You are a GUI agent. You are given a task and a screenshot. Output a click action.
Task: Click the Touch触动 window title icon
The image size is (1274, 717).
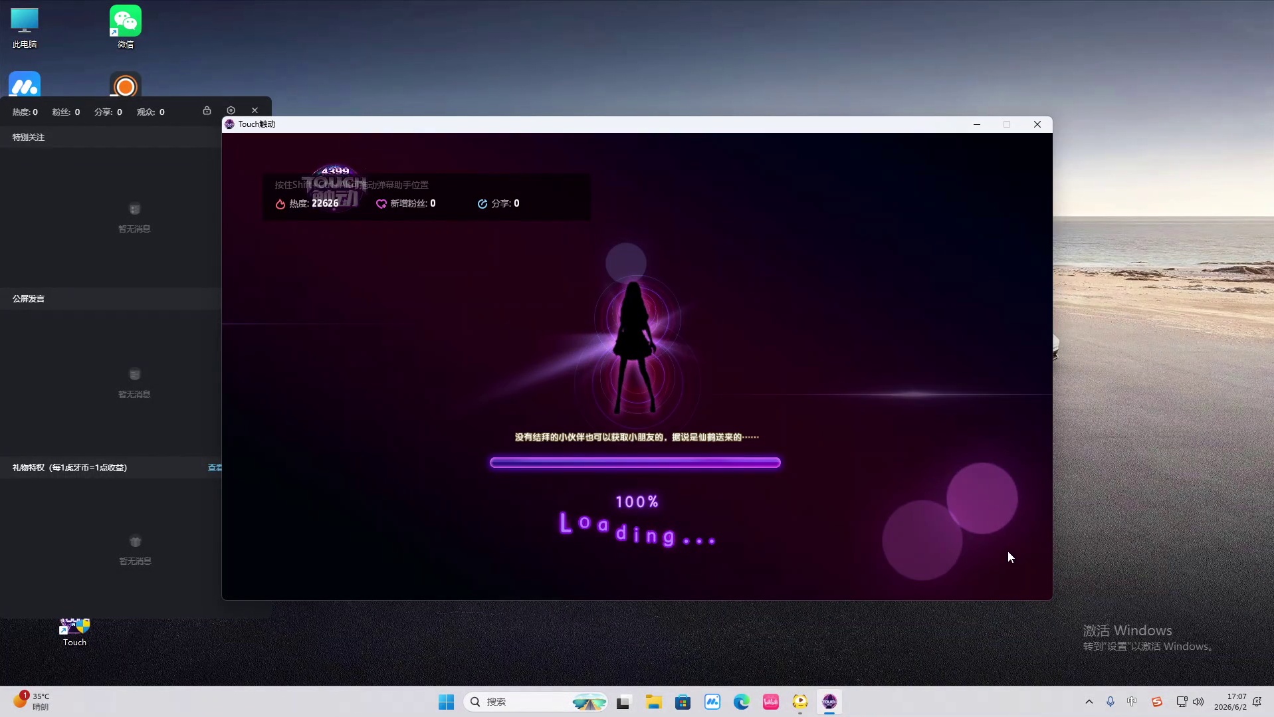tap(229, 124)
